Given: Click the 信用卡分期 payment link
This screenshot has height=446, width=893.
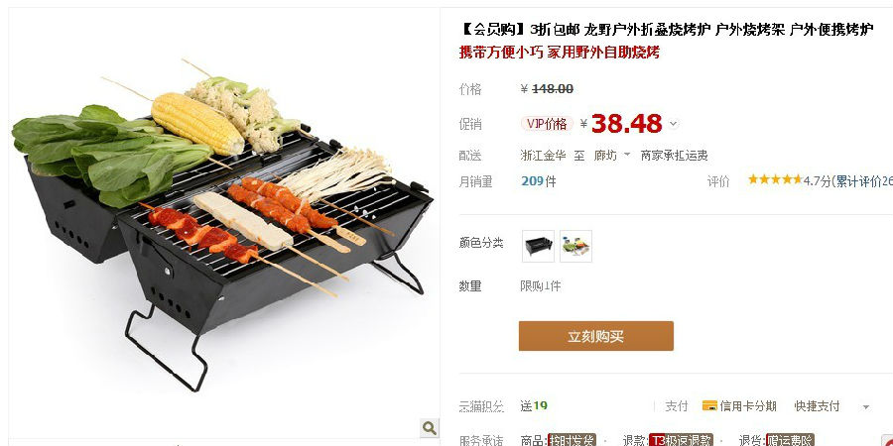Looking at the screenshot, I should pos(748,405).
